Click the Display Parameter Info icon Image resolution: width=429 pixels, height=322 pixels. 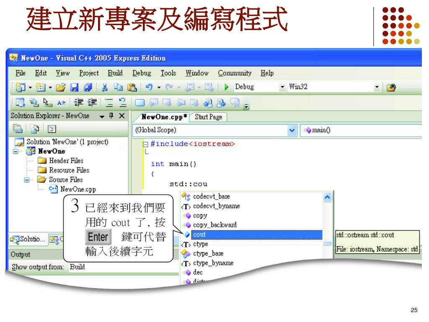tap(34, 103)
